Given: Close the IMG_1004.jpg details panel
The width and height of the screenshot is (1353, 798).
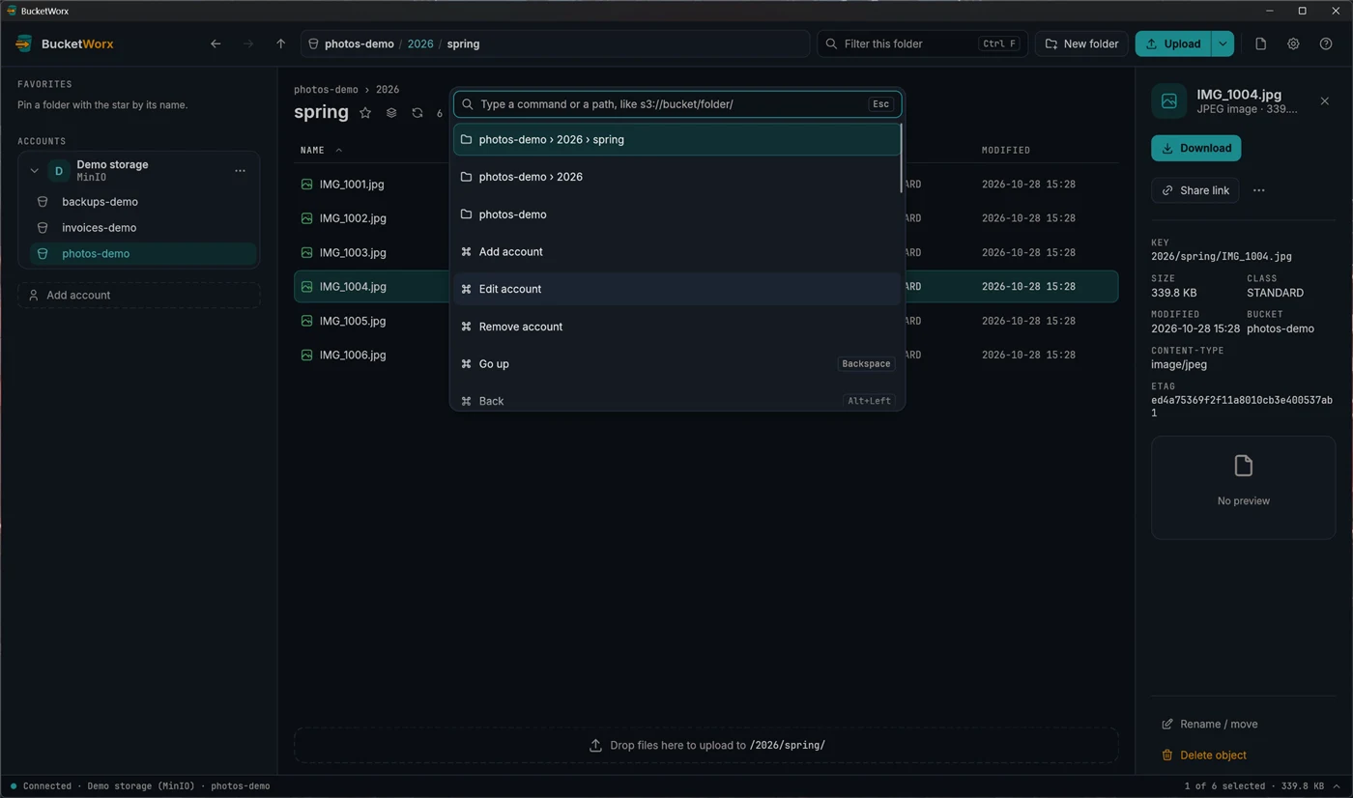Looking at the screenshot, I should 1325,101.
